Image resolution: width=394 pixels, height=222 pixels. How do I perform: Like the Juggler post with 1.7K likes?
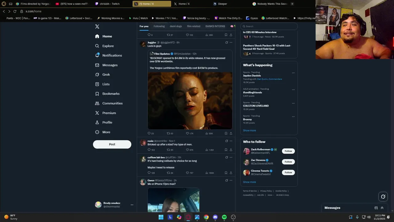click(190, 134)
